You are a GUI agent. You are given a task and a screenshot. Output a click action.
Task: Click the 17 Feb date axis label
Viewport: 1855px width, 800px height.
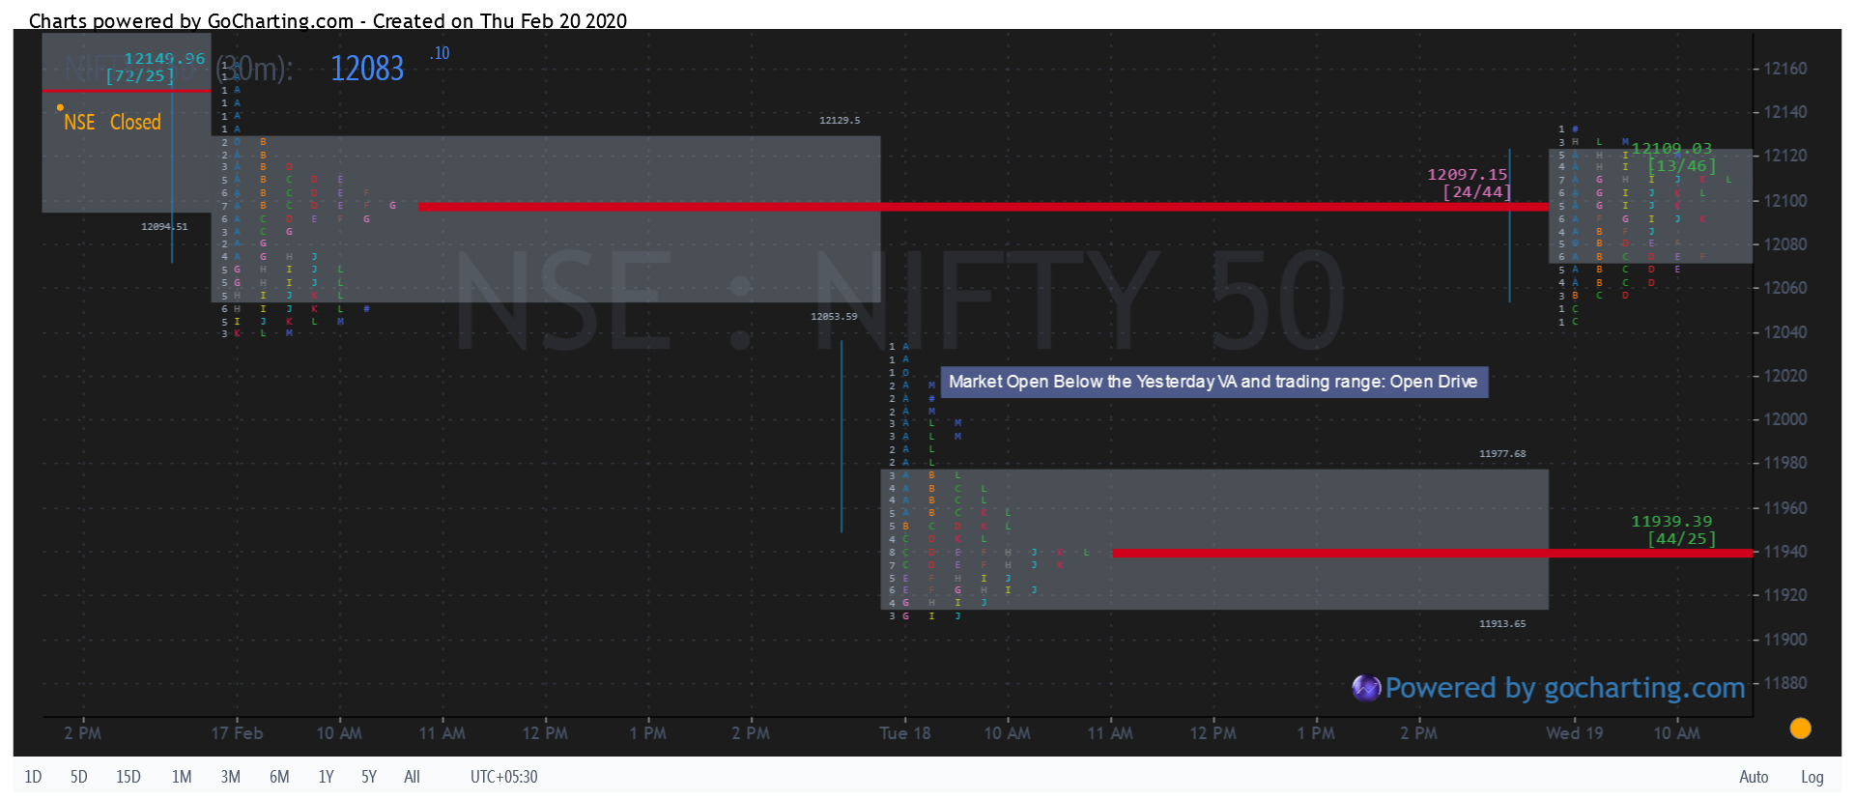point(237,733)
